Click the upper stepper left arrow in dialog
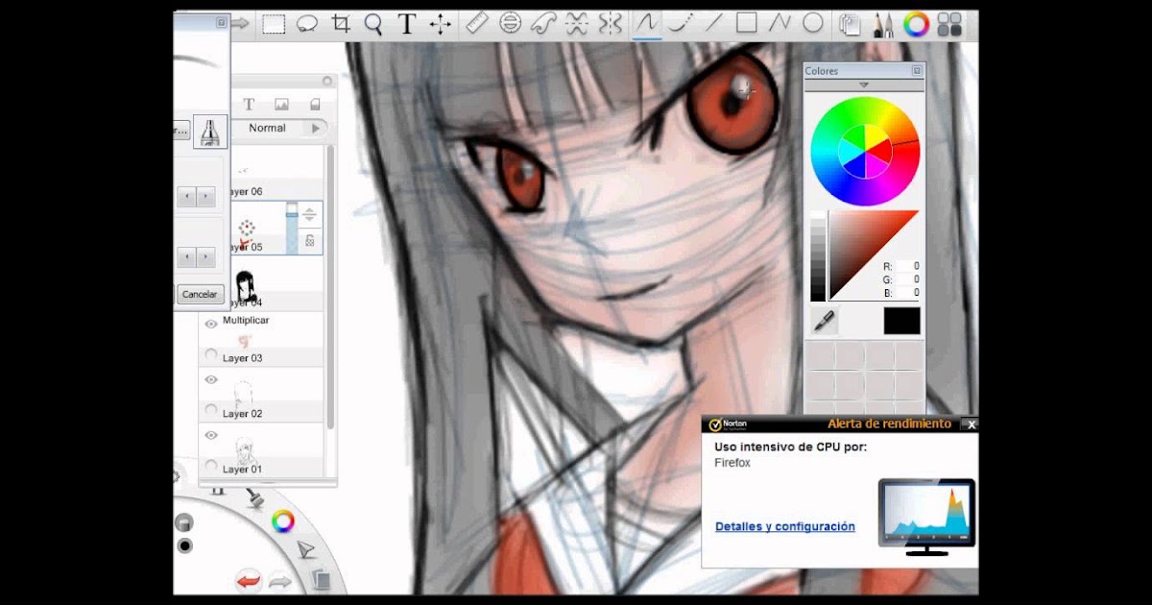1152x605 pixels. click(187, 196)
